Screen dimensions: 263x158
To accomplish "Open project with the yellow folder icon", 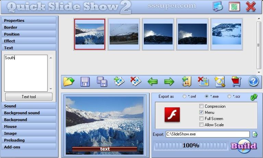I will coord(69,82).
